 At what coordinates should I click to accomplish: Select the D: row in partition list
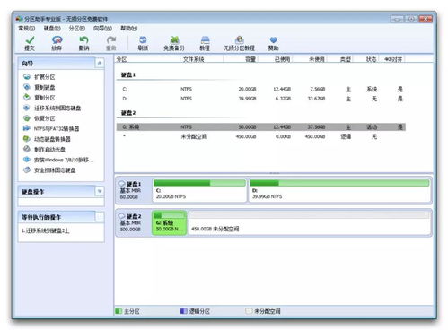pyautogui.click(x=260, y=99)
